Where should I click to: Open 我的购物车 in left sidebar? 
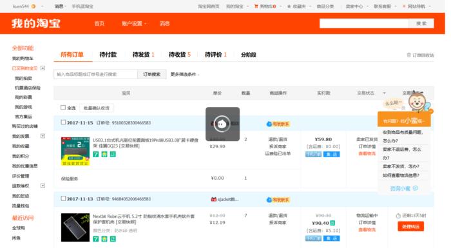(23, 59)
